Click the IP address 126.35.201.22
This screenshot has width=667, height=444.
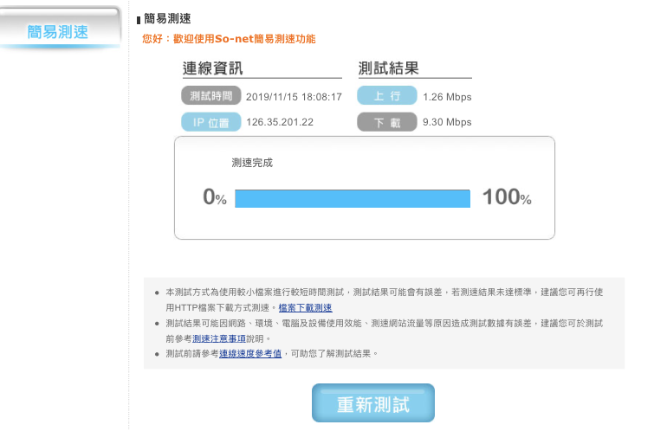click(280, 122)
